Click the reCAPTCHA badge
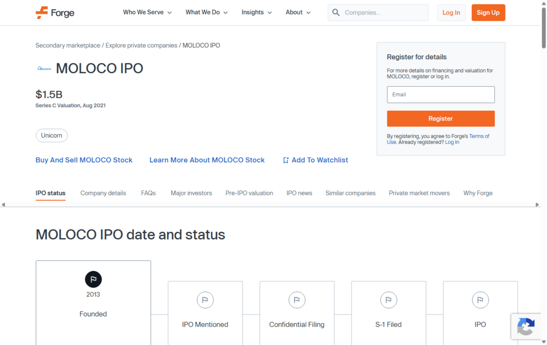This screenshot has height=345, width=547. click(x=526, y=327)
